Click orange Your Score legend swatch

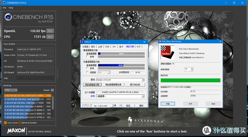[5, 123]
